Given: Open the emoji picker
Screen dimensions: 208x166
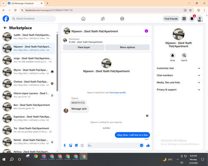Looking at the screenshot, I should point(141,145).
